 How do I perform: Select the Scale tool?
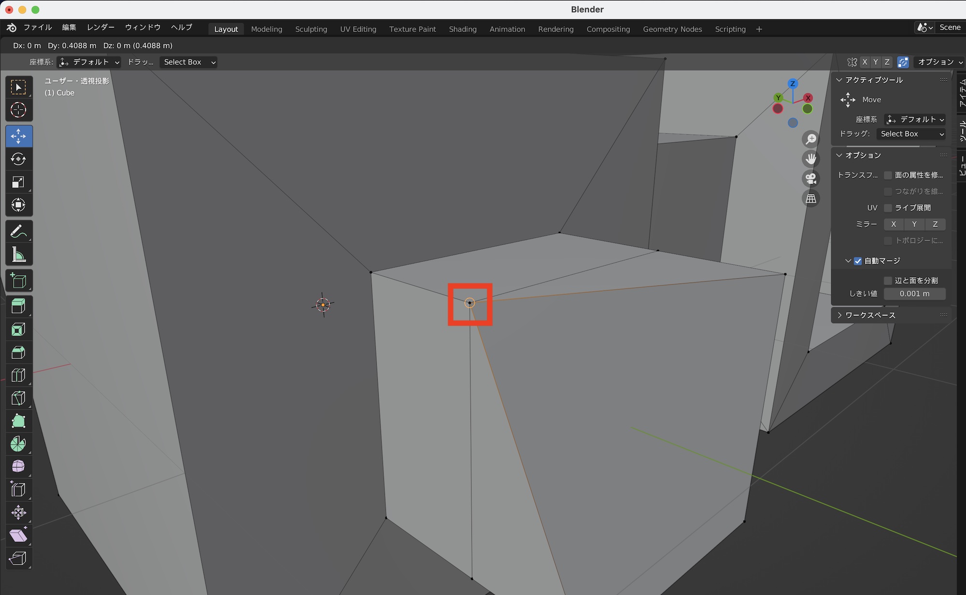[18, 182]
